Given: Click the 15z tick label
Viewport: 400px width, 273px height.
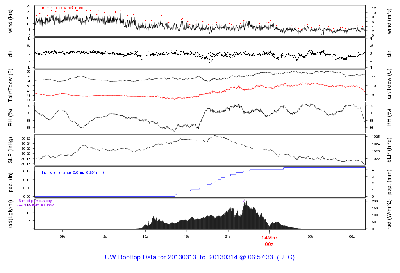Looking at the screenshot, I should (145, 236).
